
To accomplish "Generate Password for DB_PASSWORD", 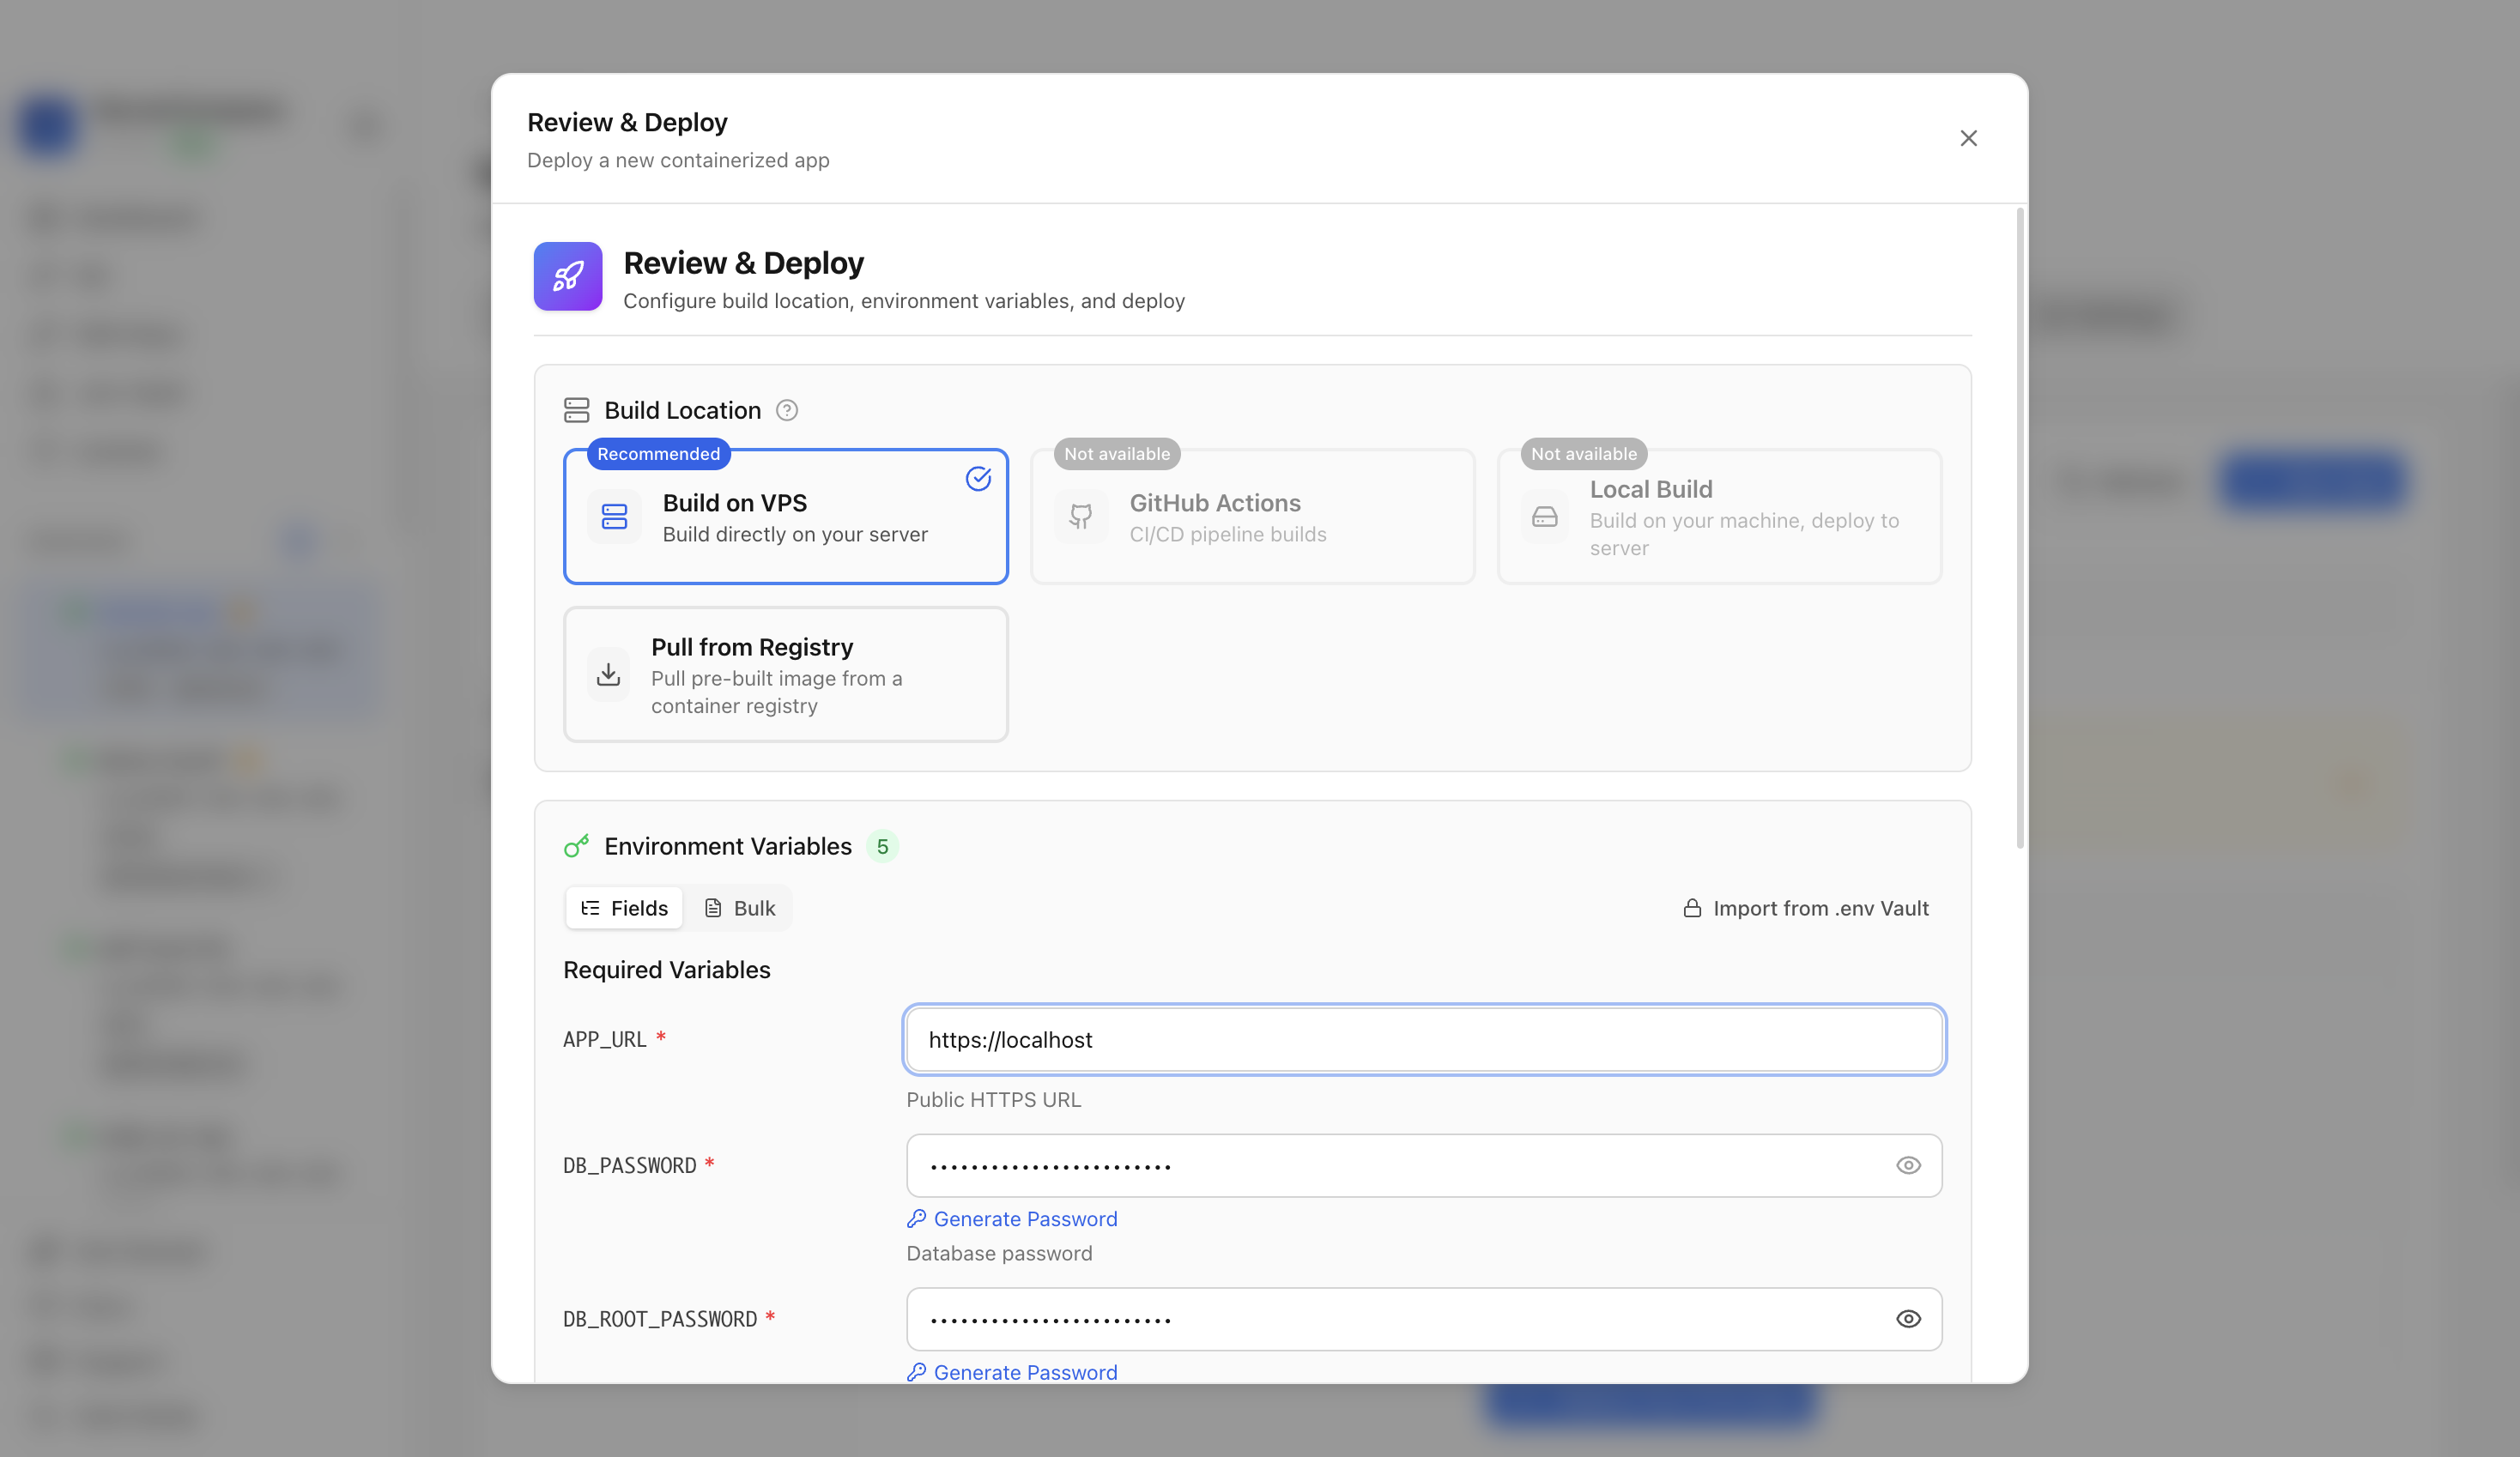I will (1012, 1219).
